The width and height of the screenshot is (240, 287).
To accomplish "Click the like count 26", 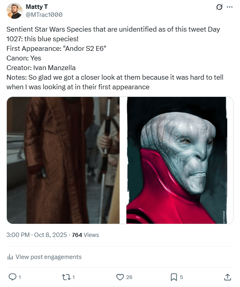I will [x=129, y=277].
